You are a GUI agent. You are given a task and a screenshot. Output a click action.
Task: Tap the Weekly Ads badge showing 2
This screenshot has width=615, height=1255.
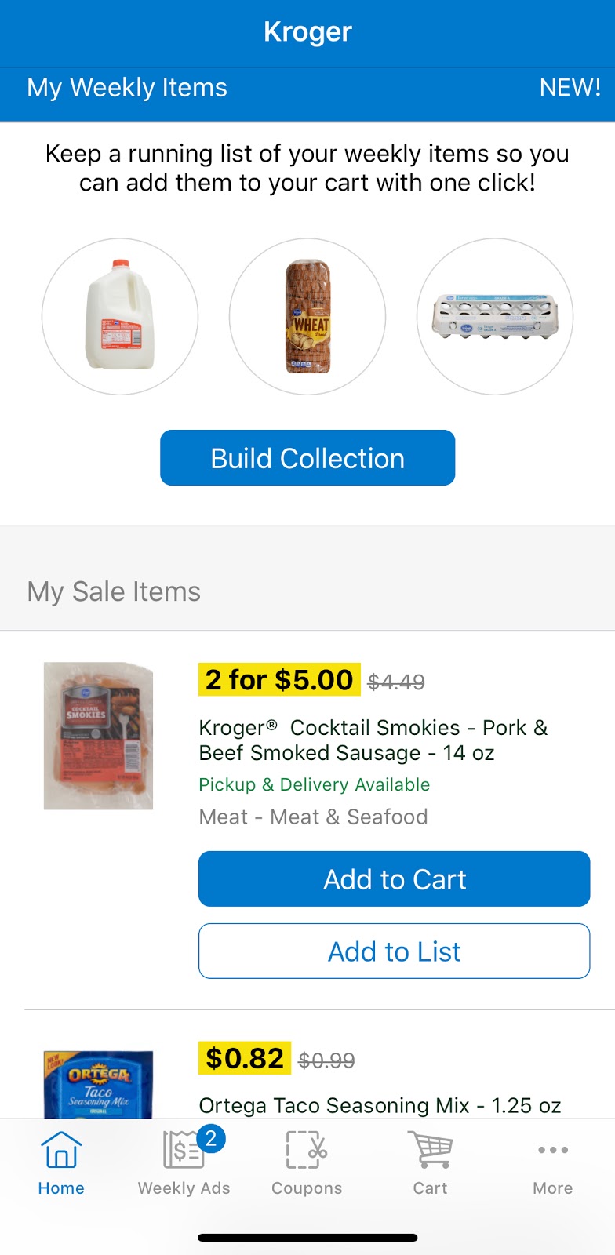(210, 1137)
